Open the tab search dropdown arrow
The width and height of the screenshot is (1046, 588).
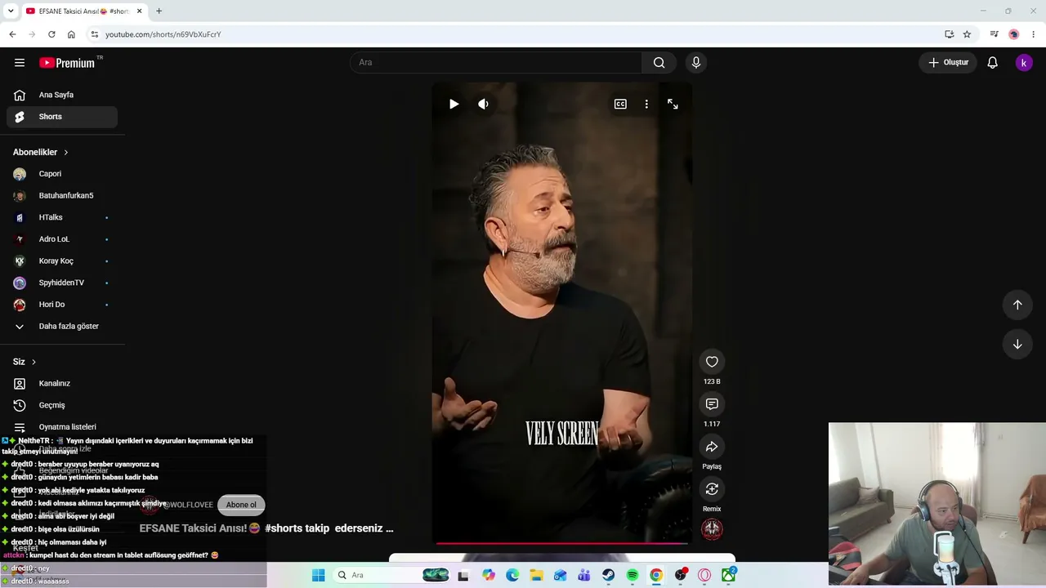point(11,11)
